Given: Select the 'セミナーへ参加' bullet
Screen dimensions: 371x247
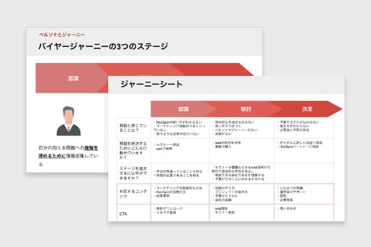Looking at the screenshot, I should (x=167, y=145).
